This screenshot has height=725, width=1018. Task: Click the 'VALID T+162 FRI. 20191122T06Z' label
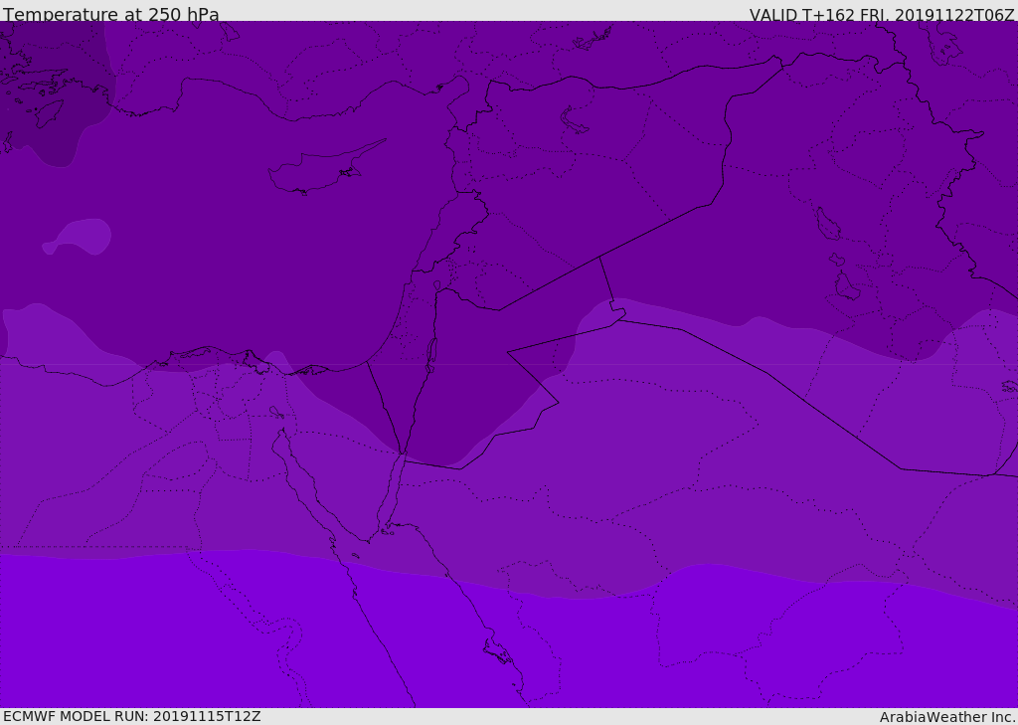pos(882,14)
